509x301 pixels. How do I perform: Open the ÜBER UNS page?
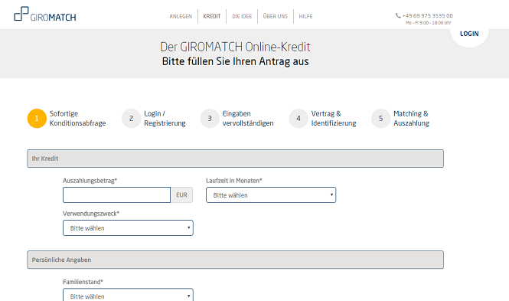(x=276, y=16)
